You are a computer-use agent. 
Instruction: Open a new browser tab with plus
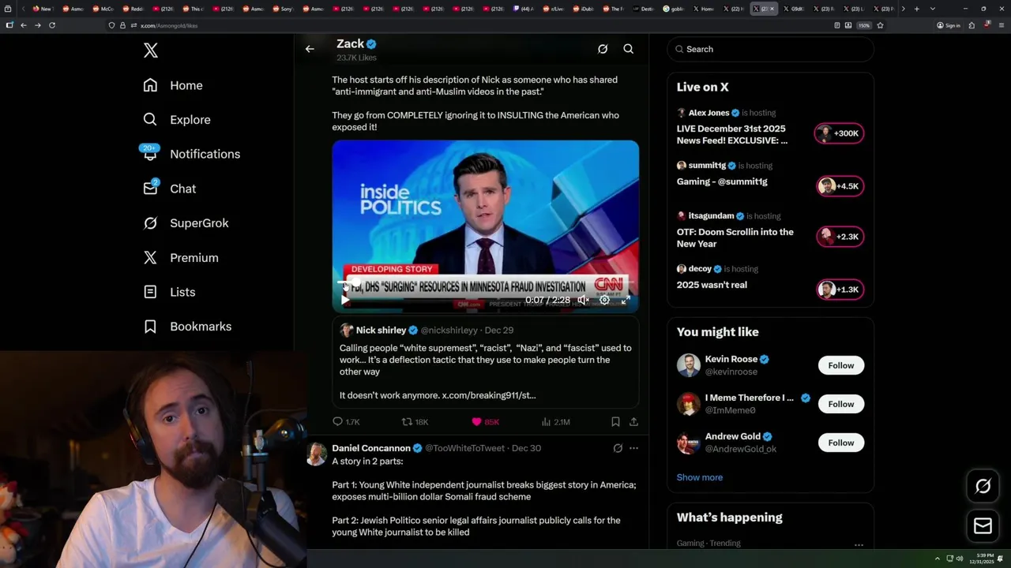coord(916,9)
